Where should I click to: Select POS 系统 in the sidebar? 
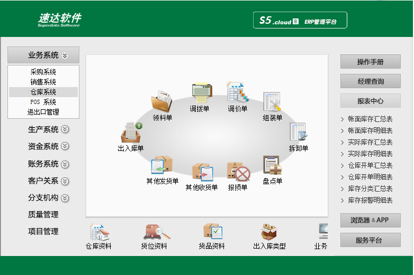(x=43, y=102)
